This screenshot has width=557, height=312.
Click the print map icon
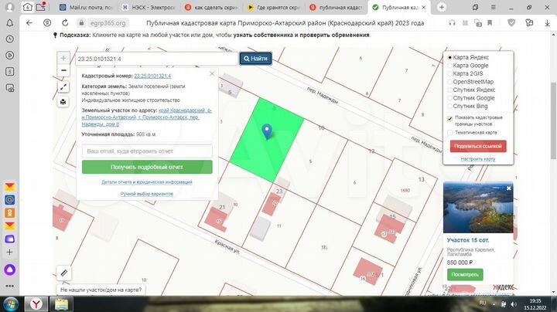click(x=63, y=101)
